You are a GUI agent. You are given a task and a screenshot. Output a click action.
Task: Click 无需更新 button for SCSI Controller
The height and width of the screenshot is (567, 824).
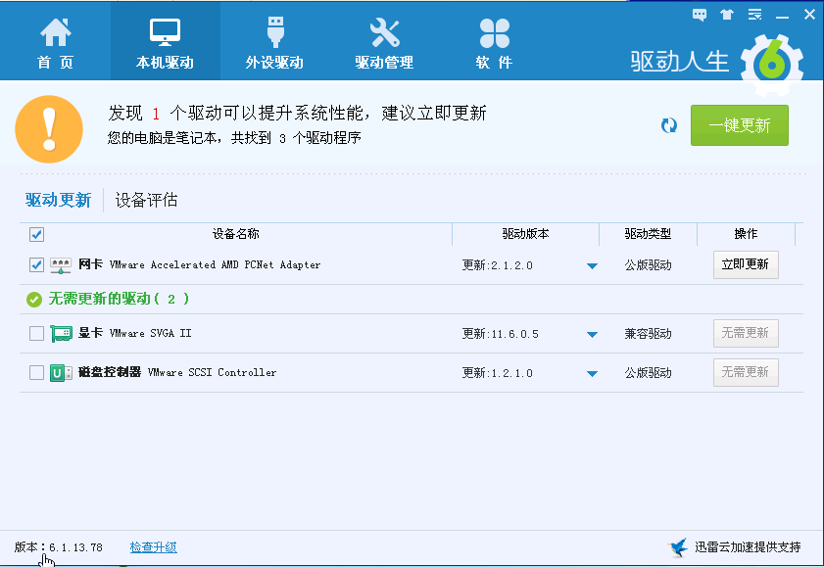click(746, 373)
